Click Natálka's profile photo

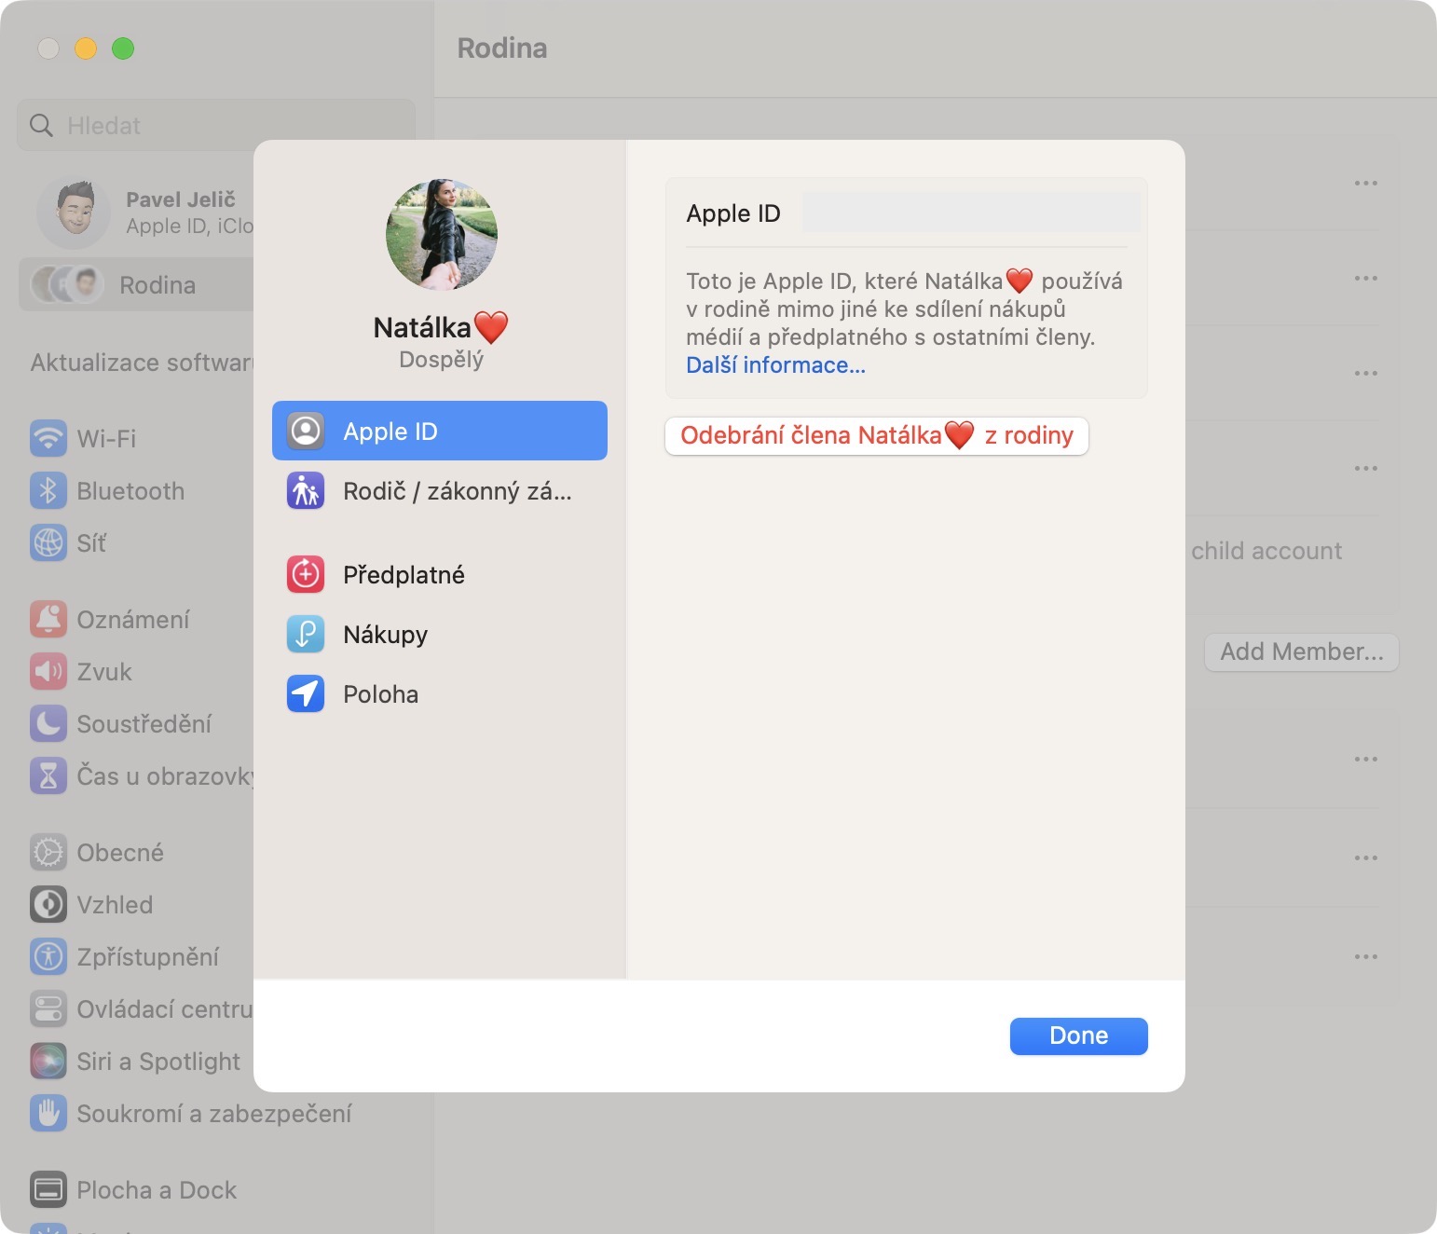tap(442, 235)
